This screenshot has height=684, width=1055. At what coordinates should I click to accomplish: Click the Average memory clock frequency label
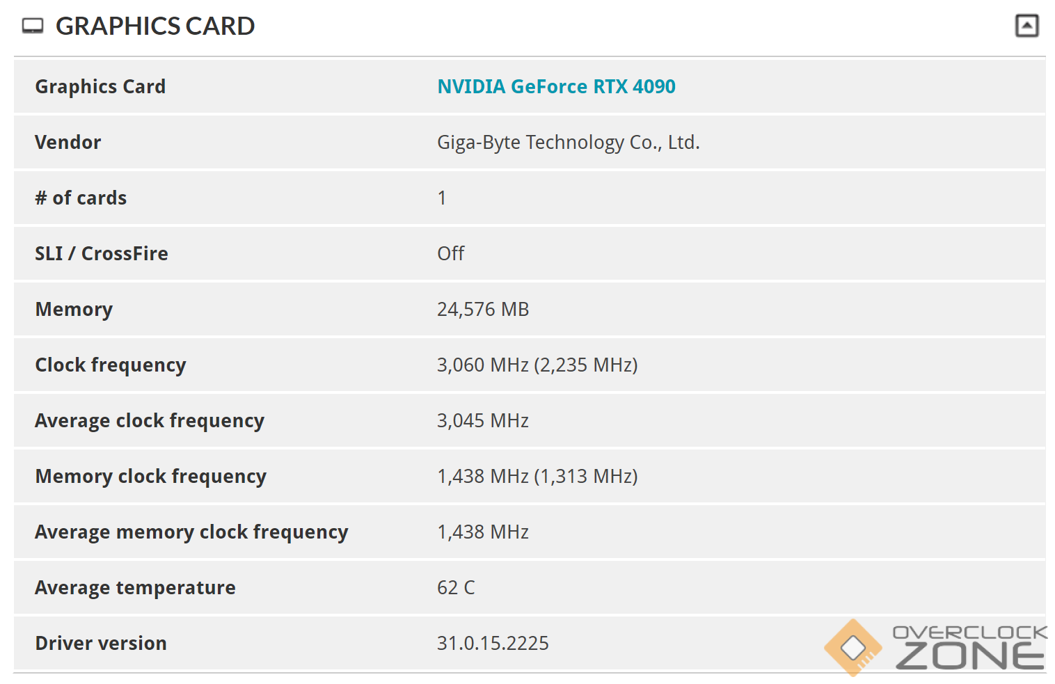191,532
